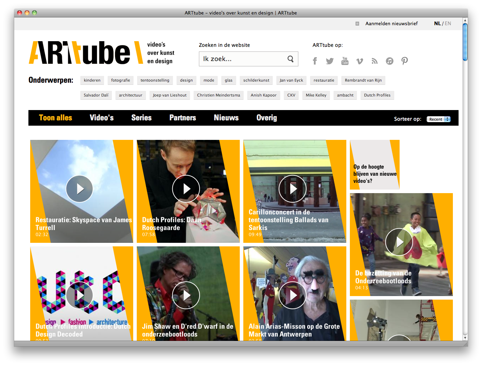Viewport: 482px width, 366px height.
Task: Open the Overig tab
Action: [267, 118]
